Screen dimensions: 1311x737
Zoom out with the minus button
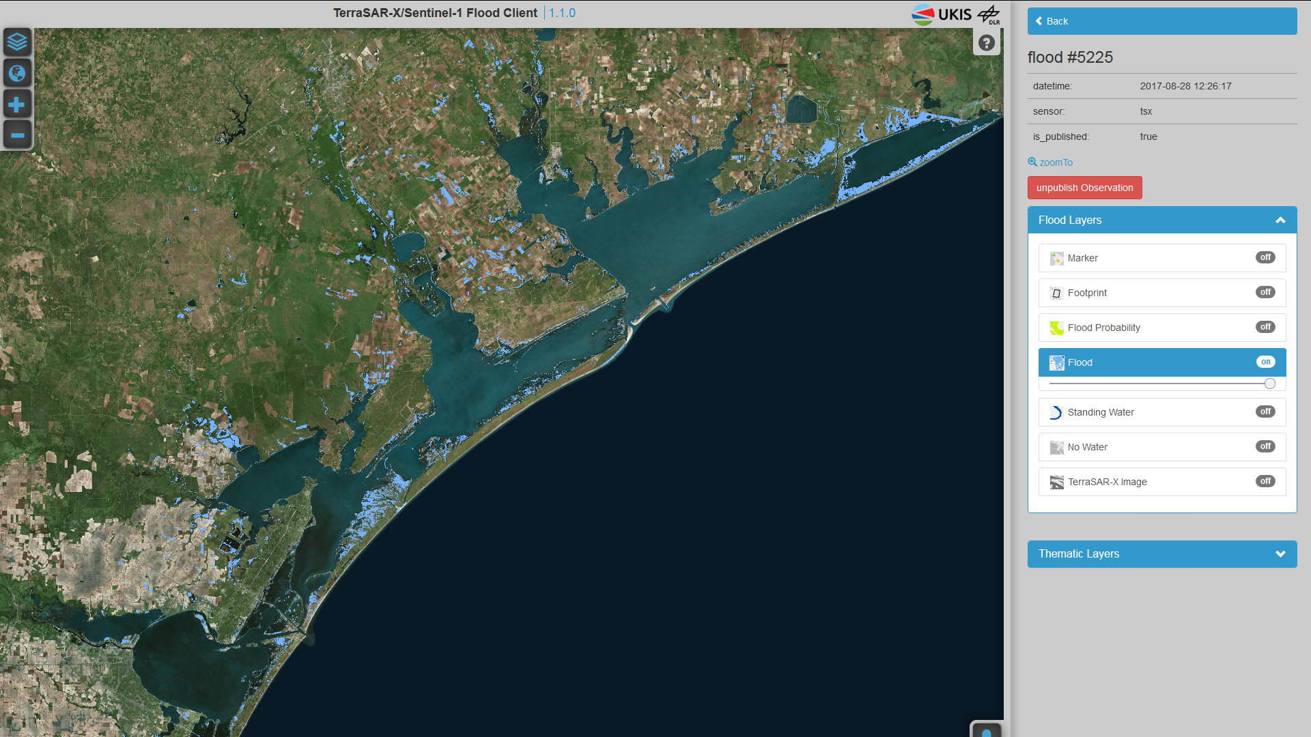pos(17,135)
